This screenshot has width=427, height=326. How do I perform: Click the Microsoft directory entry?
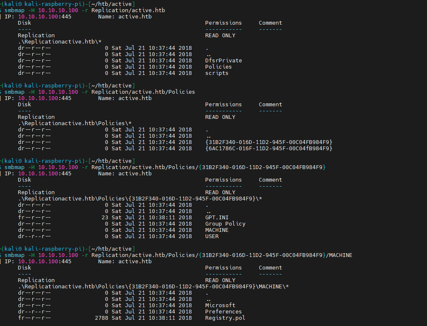220,305
